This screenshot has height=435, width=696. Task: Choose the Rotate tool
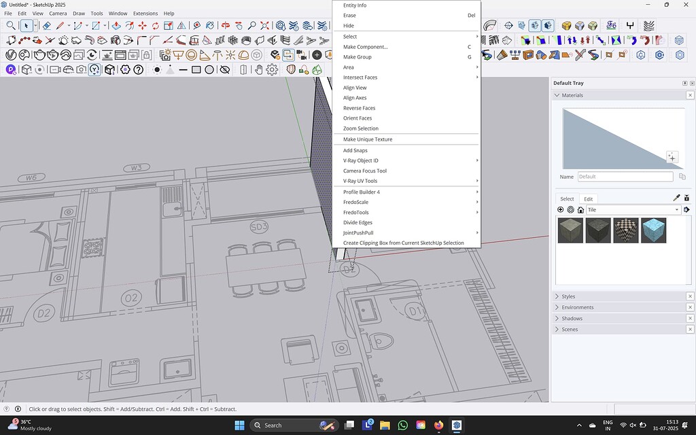(155, 26)
